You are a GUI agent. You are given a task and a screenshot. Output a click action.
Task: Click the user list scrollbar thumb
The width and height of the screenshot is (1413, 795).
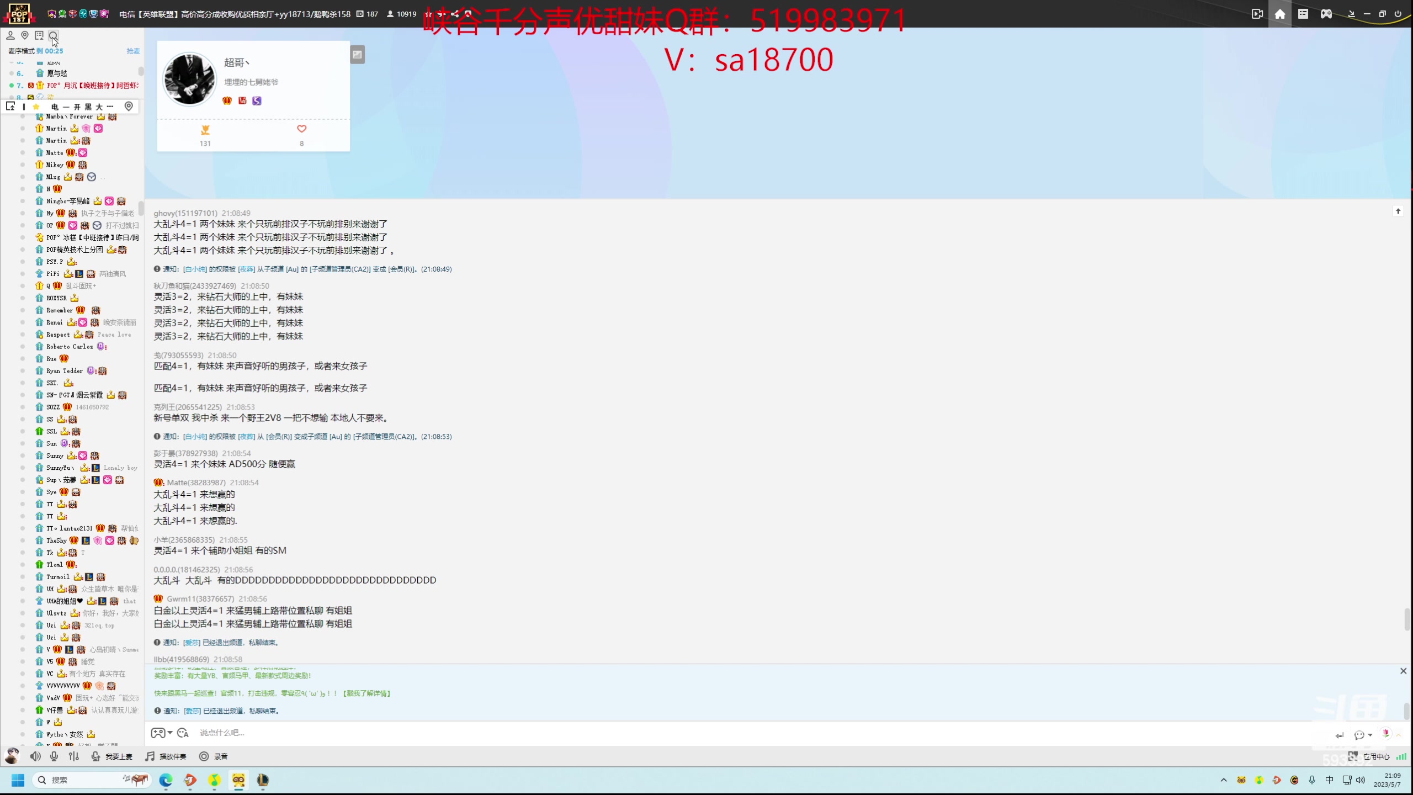pyautogui.click(x=141, y=208)
